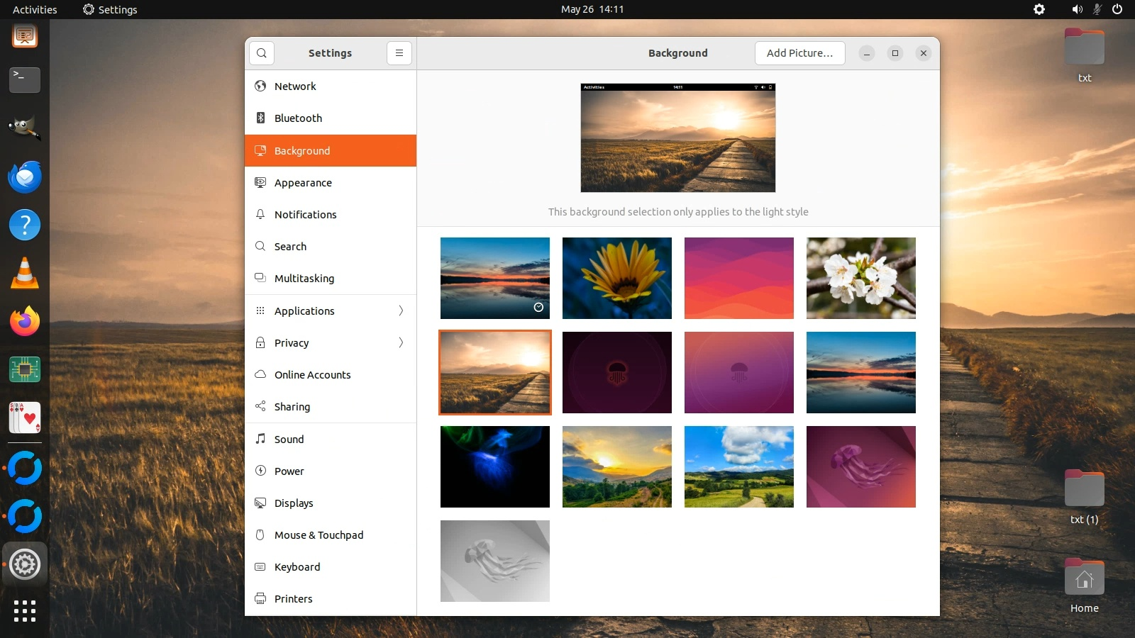1135x638 pixels.
Task: Open the Activities overview
Action: click(x=35, y=9)
